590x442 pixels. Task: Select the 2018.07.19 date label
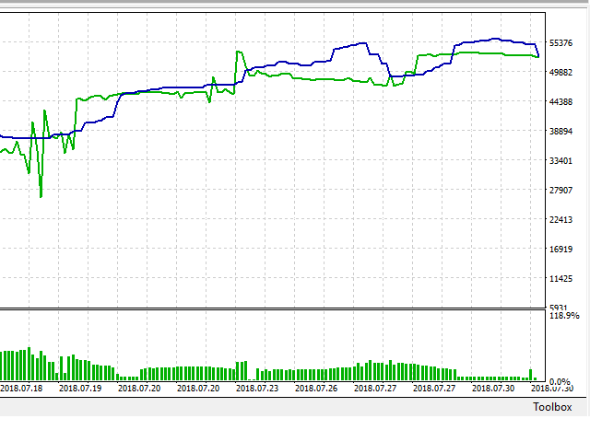(x=80, y=390)
